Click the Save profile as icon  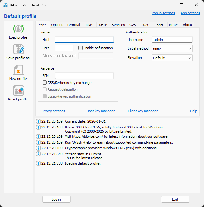[x=18, y=49]
